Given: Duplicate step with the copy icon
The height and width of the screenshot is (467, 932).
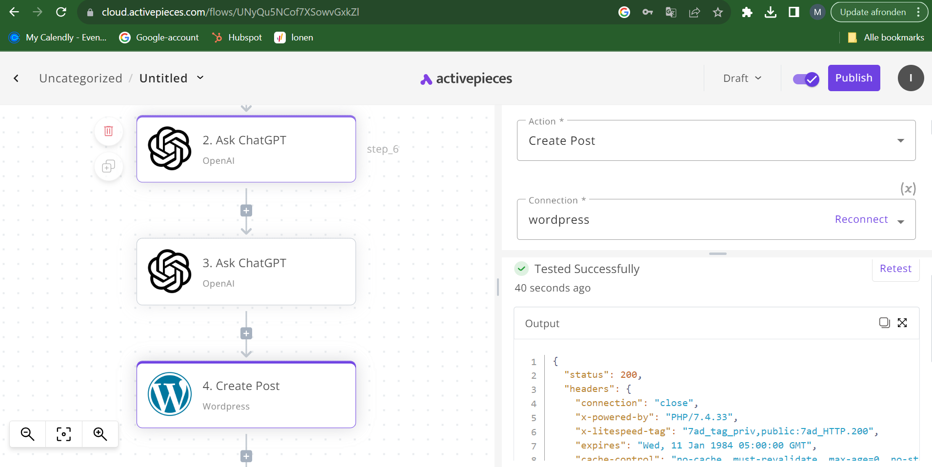Looking at the screenshot, I should tap(108, 167).
